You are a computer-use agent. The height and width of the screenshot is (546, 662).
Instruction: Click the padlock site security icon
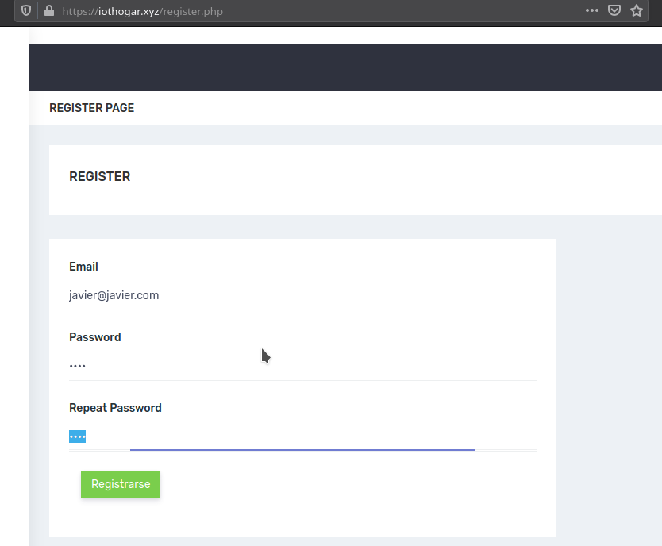(x=49, y=11)
